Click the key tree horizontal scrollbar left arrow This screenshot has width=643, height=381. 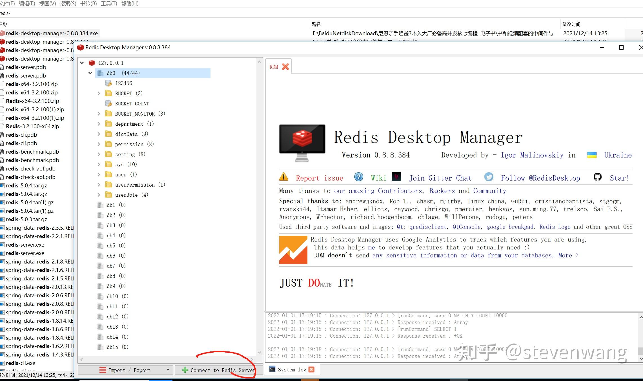(x=82, y=360)
